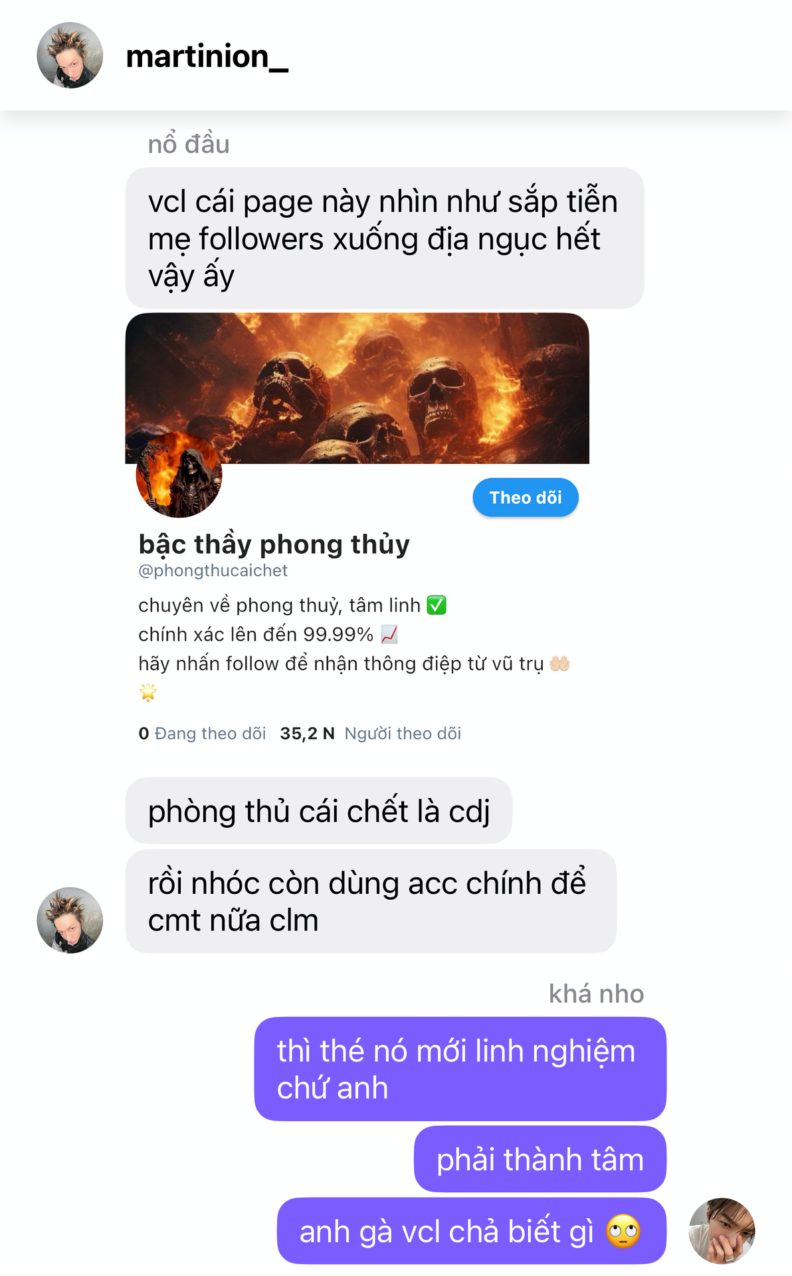Tap the grim reaper profile avatar
Screen dimensions: 792x1276
[179, 475]
